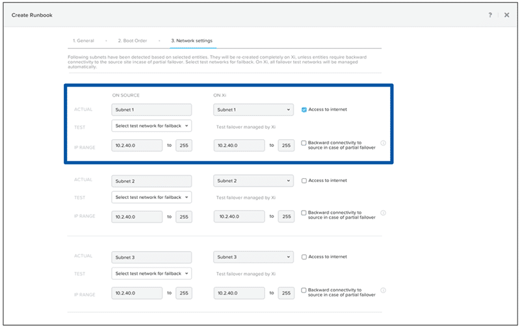Click info icon beside Subnet 1 backward connectivity
This screenshot has height=329, width=520.
pos(383,143)
